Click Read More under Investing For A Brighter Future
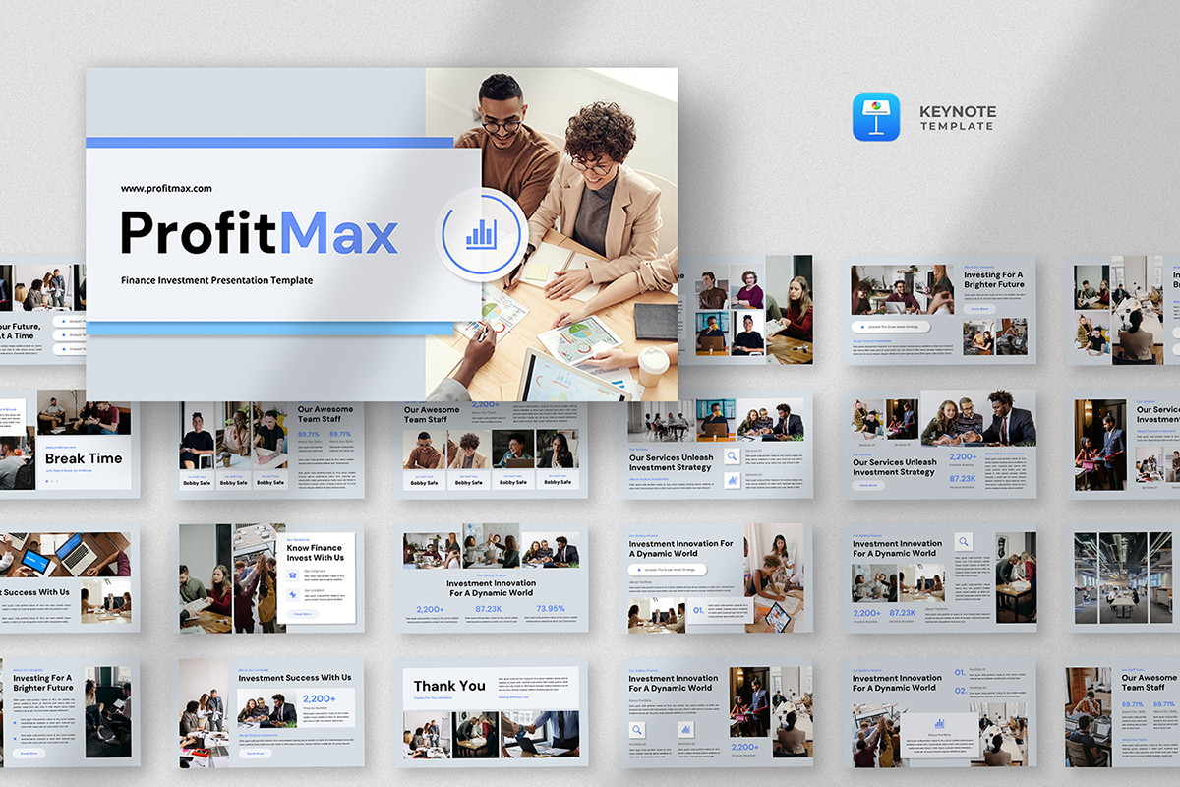The image size is (1180, 787). pyautogui.click(x=978, y=308)
